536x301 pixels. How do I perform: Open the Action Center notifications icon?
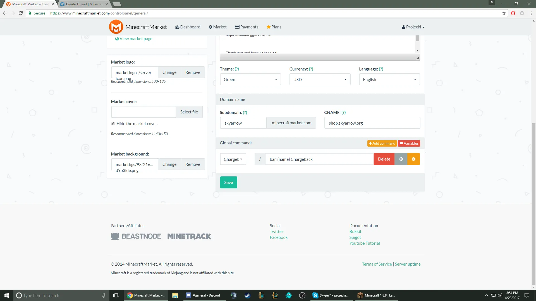pos(527,295)
